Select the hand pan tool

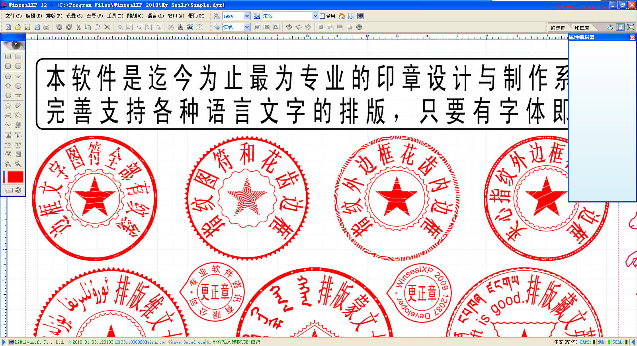click(610, 27)
